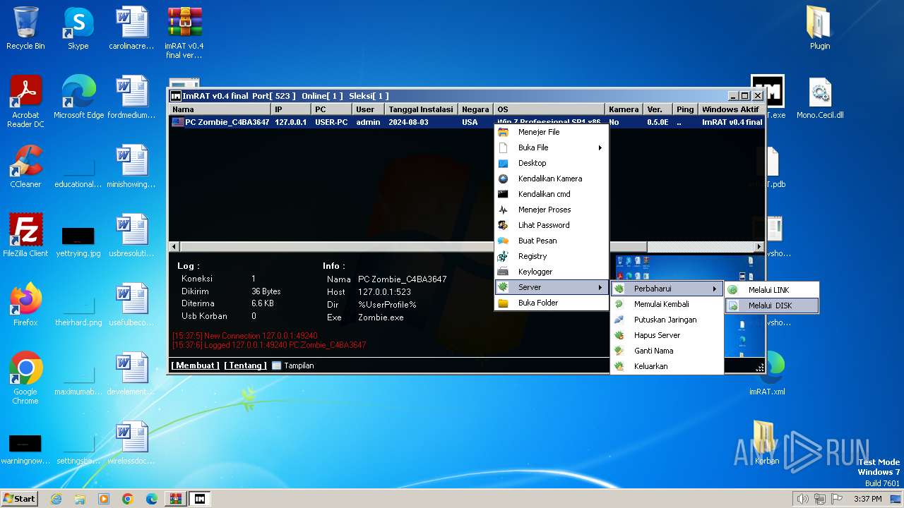Sort by the Nama column header
The height and width of the screenshot is (508, 904).
point(220,109)
